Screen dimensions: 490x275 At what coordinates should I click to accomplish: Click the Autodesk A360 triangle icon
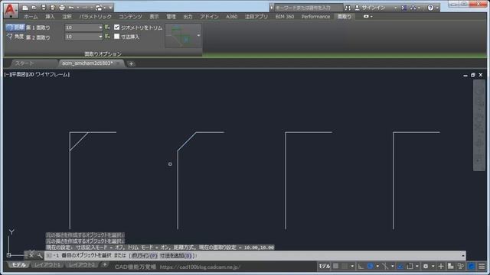click(413, 8)
